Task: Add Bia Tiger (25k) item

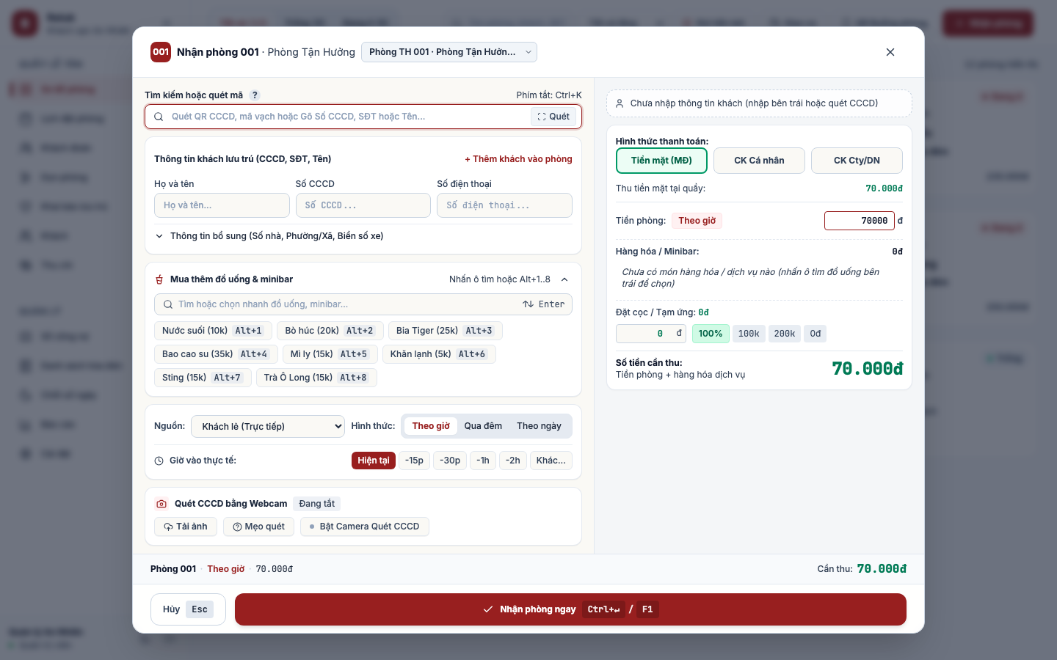Action: (x=446, y=331)
